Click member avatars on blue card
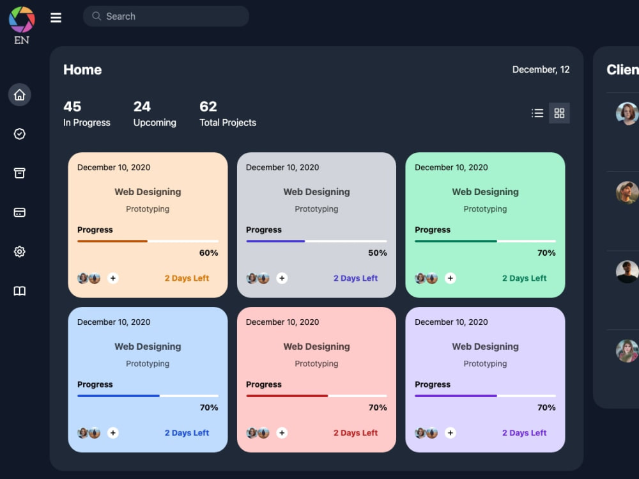 (89, 433)
